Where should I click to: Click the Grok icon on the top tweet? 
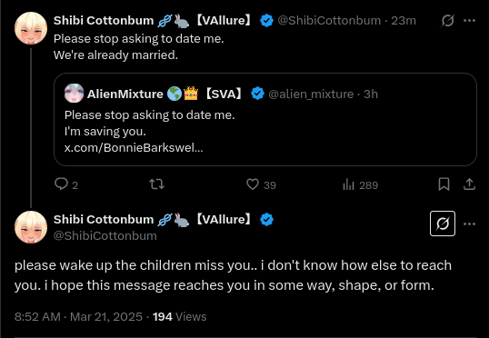pyautogui.click(x=447, y=21)
